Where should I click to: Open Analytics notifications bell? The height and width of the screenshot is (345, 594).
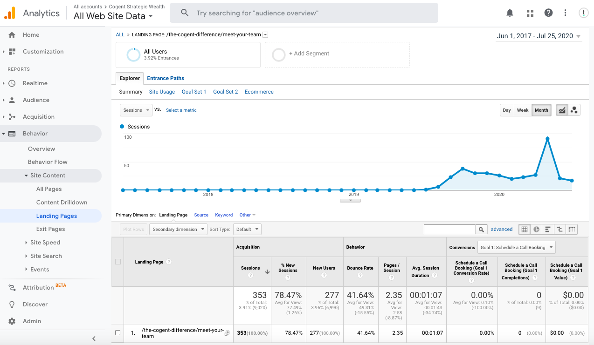tap(510, 13)
